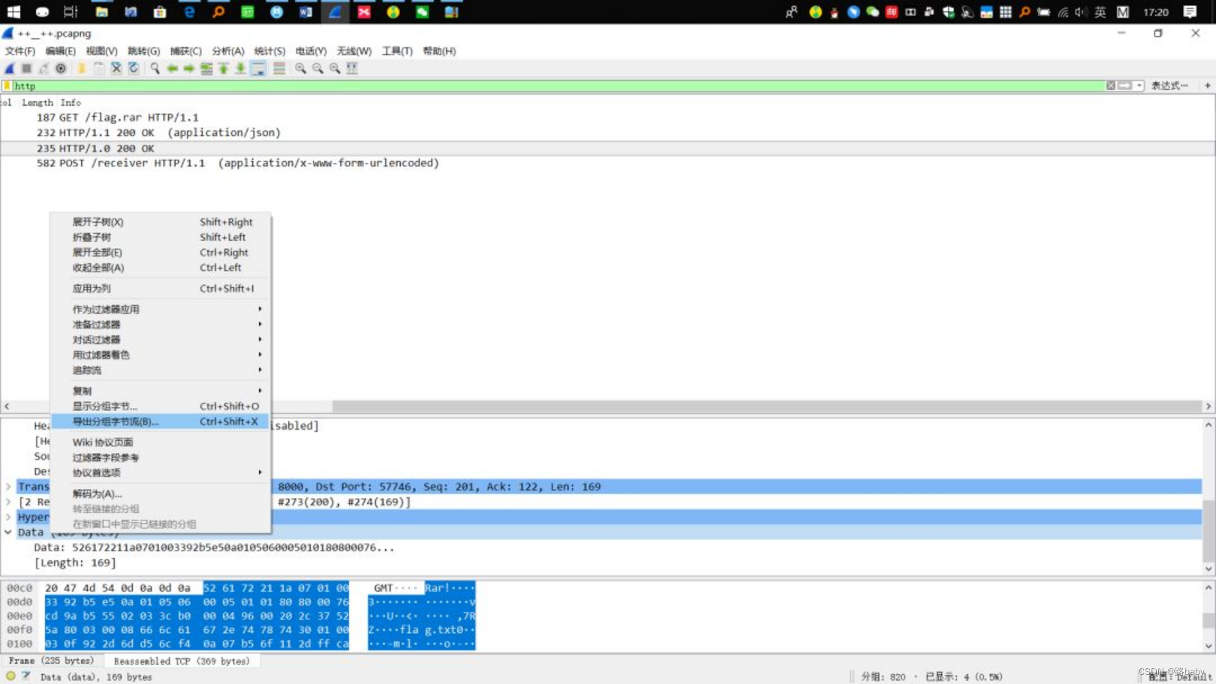Open the display filter history dropdown

(1139, 85)
